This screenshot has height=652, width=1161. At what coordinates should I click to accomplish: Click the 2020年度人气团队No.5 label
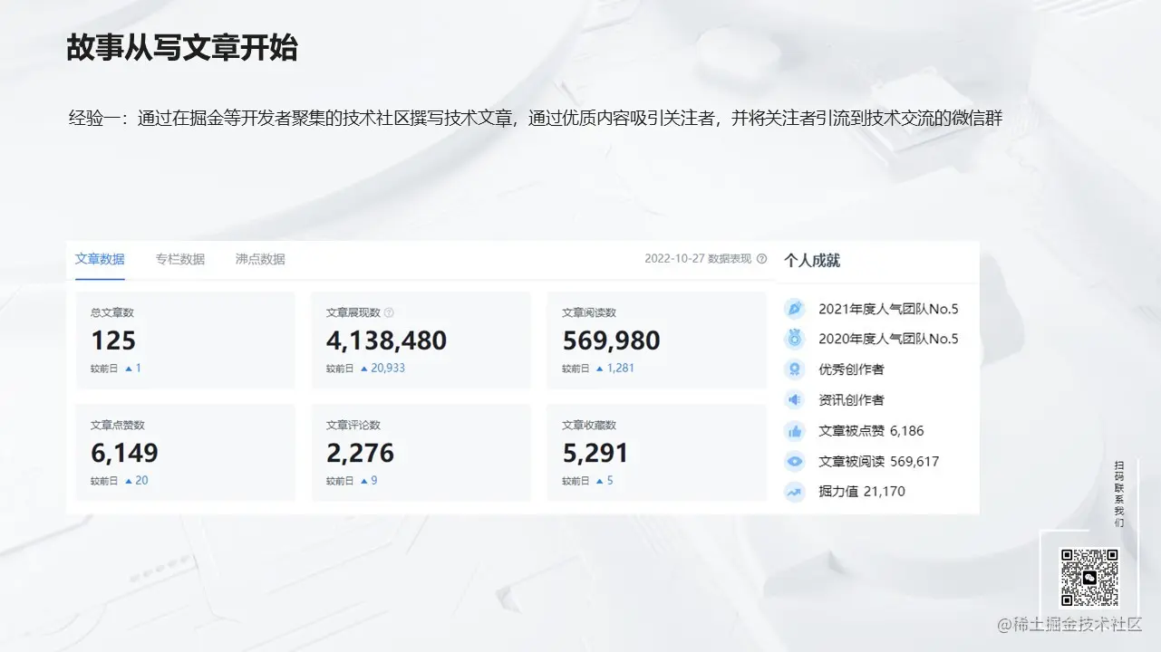[x=888, y=339]
